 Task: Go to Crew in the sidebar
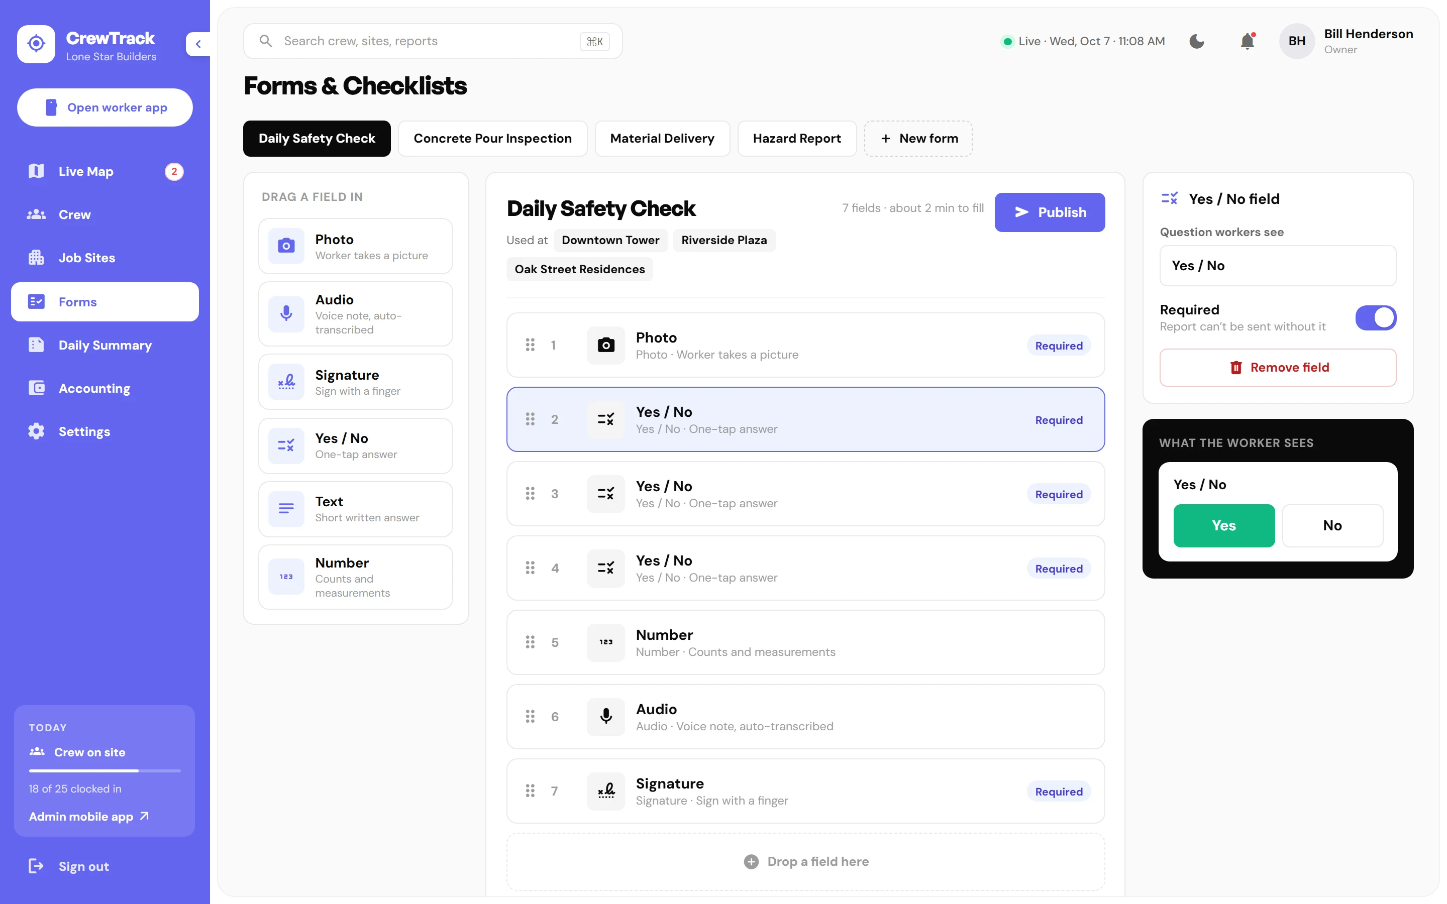tap(105, 214)
